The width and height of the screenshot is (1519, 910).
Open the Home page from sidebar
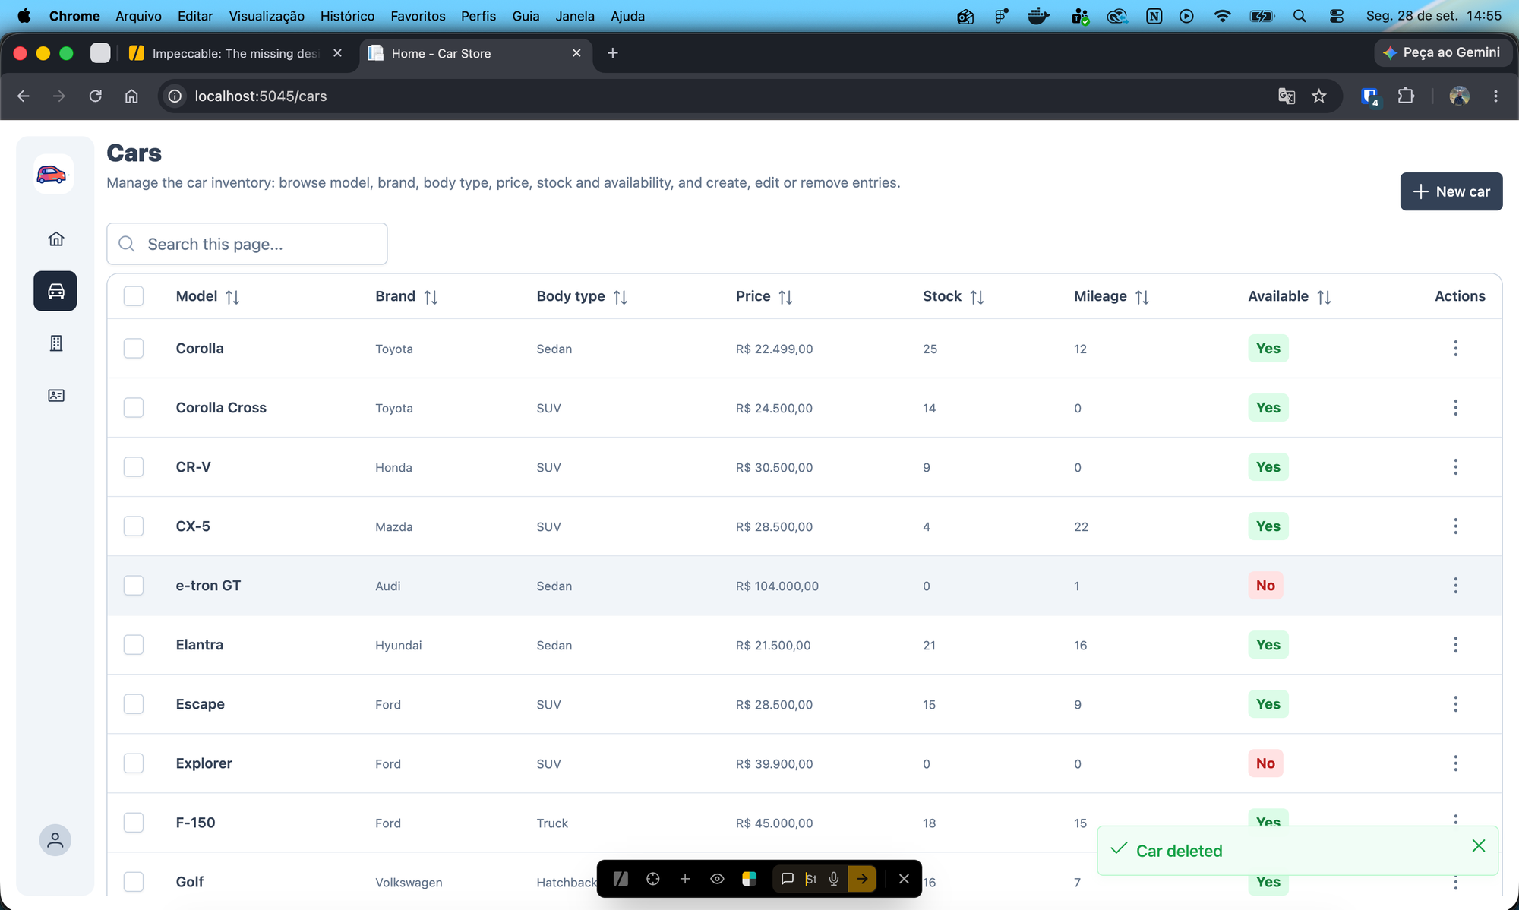click(55, 239)
